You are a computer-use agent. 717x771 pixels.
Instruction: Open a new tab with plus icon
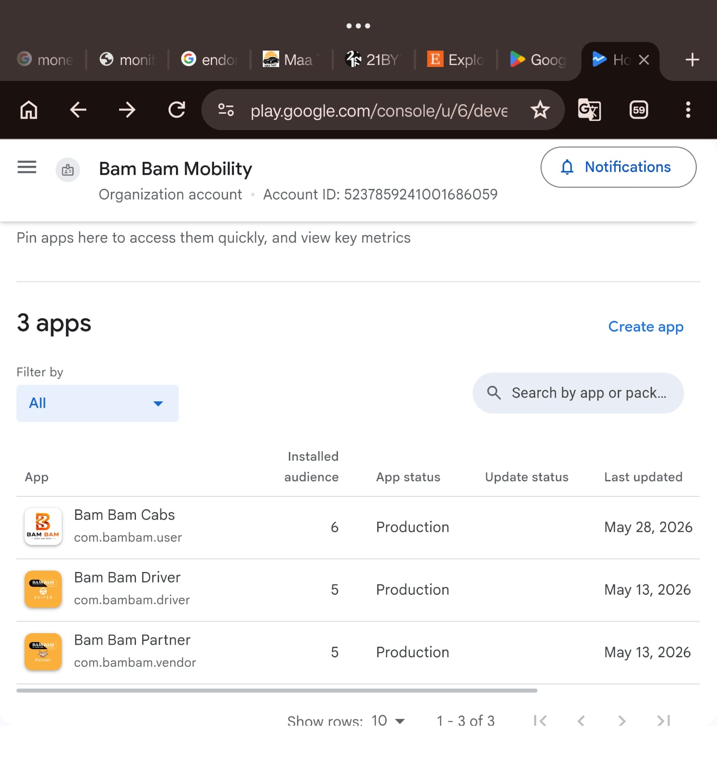click(692, 60)
